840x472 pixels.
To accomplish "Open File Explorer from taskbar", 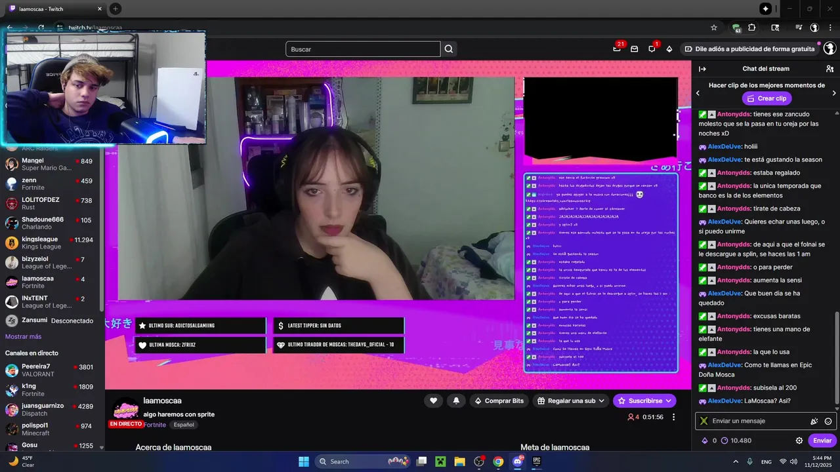I will 459,462.
